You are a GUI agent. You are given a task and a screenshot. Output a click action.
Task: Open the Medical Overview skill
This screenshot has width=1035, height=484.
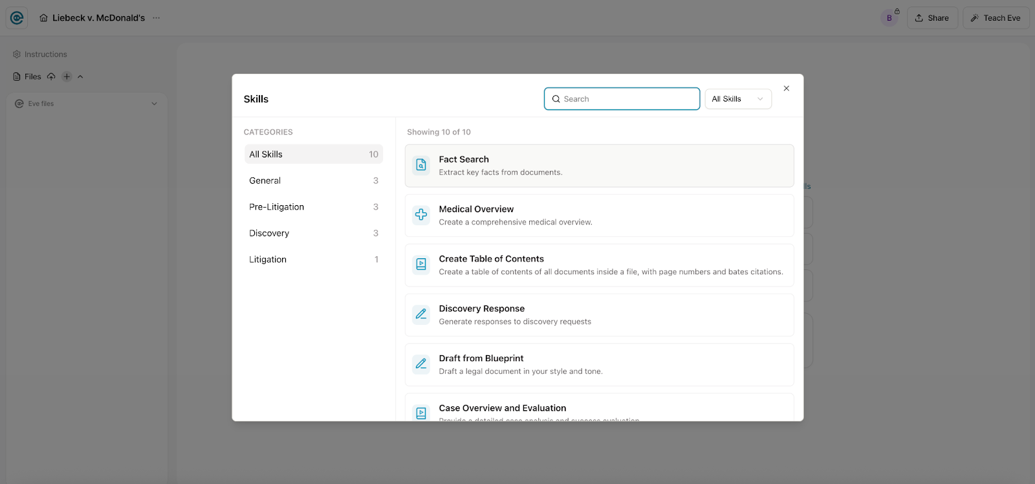pos(599,215)
